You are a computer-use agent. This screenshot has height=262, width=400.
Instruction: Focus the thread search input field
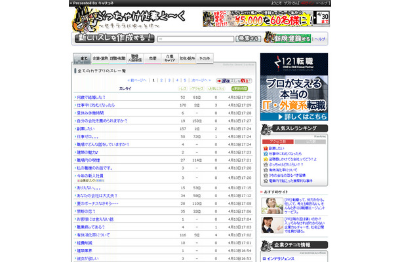pos(195,39)
